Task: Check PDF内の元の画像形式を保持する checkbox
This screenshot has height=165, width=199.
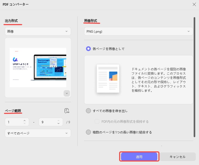Action: 97,121
